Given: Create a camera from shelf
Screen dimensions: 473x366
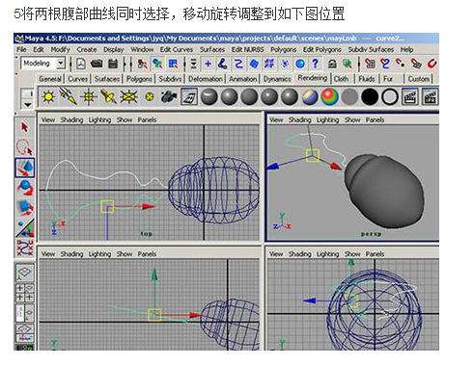Looking at the screenshot, I should point(169,97).
